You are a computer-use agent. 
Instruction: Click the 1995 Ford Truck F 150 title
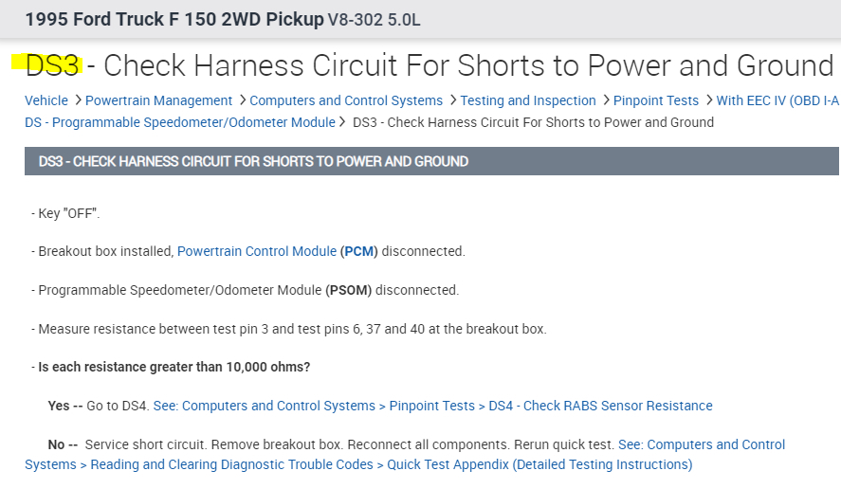point(174,19)
